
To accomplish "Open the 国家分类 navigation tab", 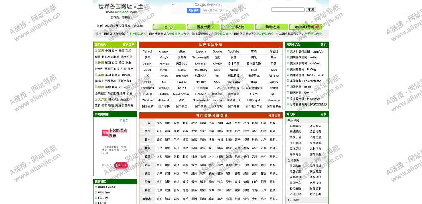I will pos(203,27).
